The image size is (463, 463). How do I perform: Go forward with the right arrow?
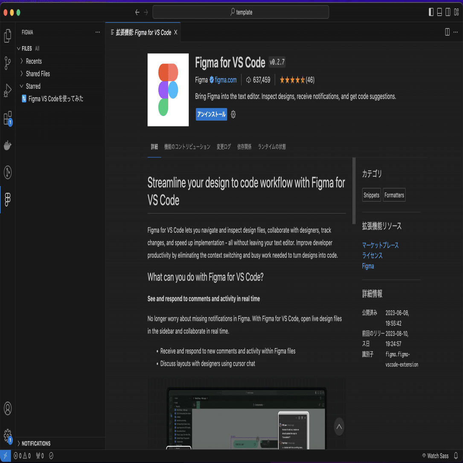tap(146, 12)
